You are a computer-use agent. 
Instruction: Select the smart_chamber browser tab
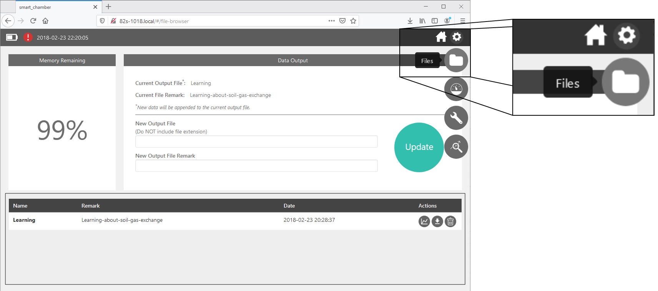pyautogui.click(x=54, y=7)
